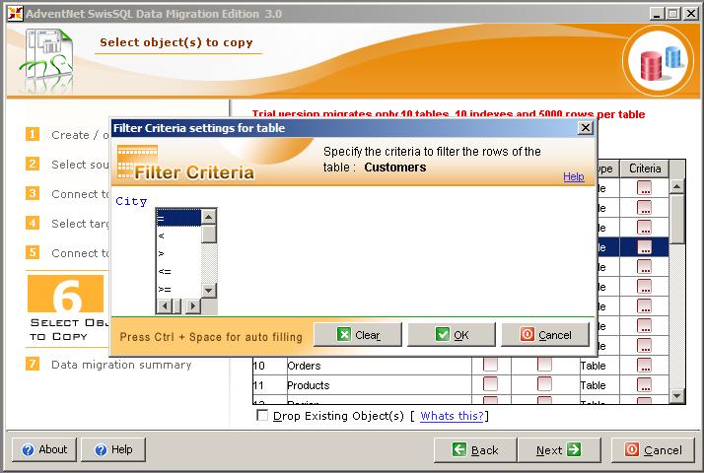Tick the left checkbox in Orders row

490,365
